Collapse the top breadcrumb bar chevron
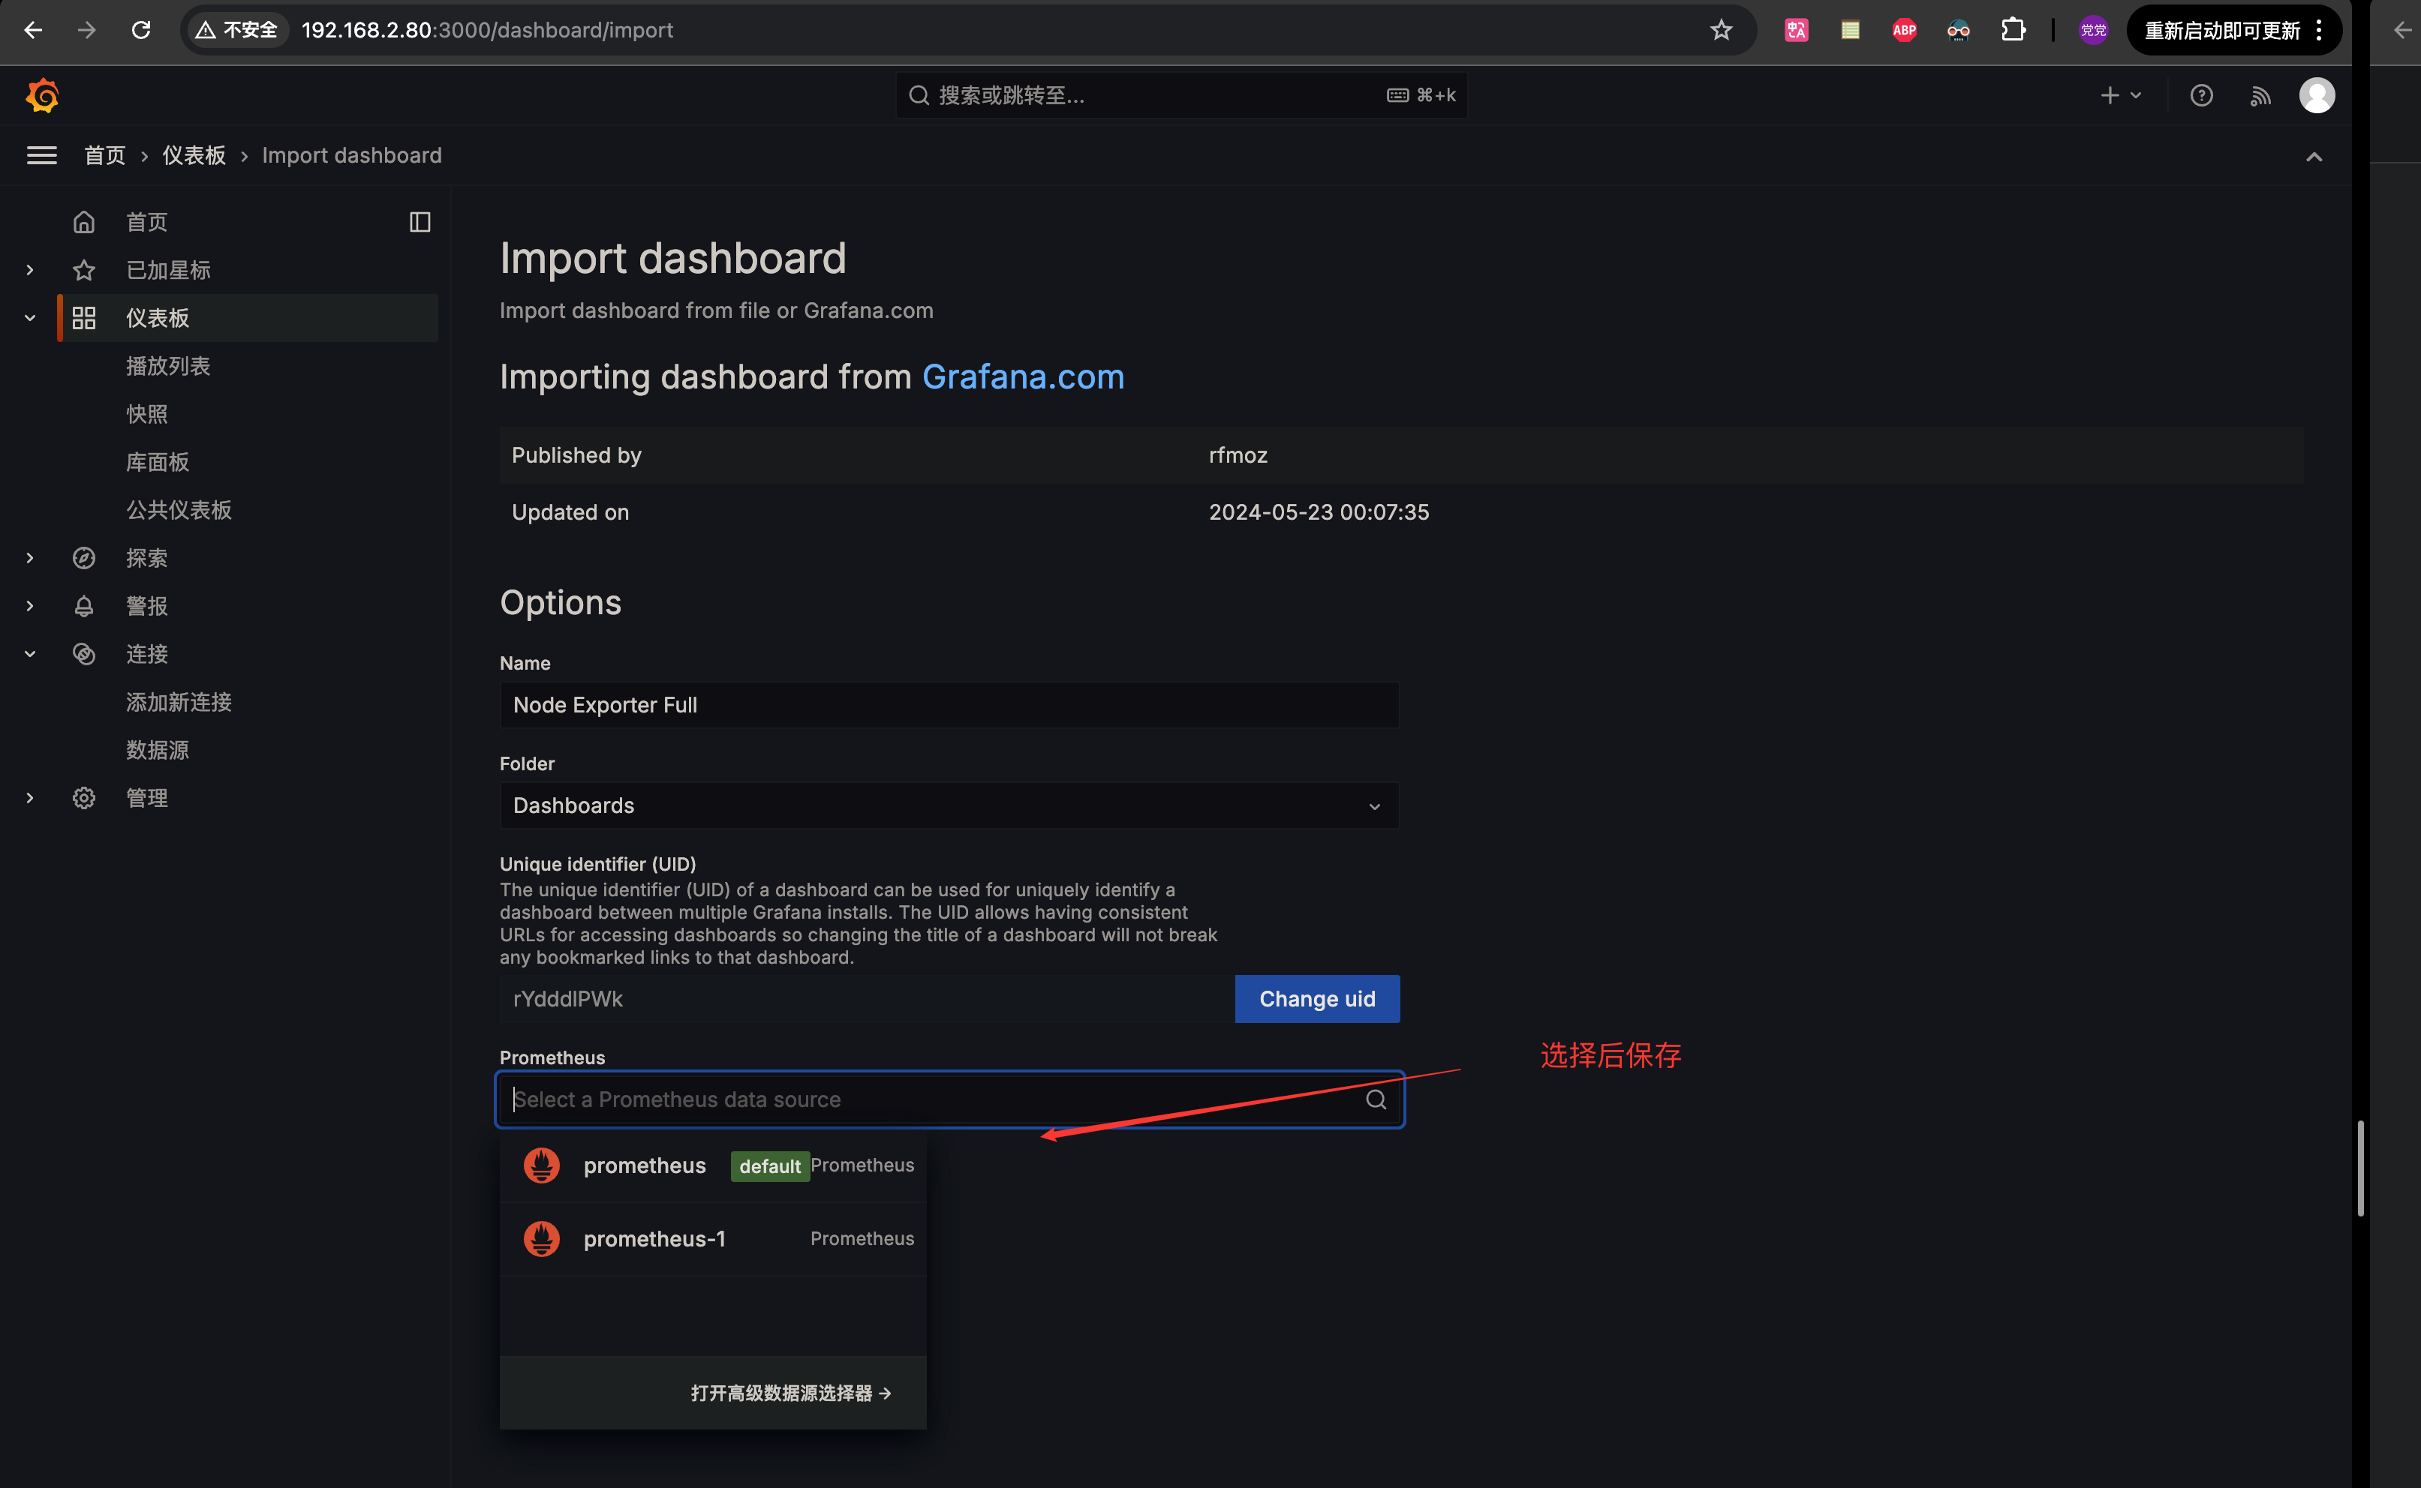The image size is (2421, 1488). (2314, 157)
